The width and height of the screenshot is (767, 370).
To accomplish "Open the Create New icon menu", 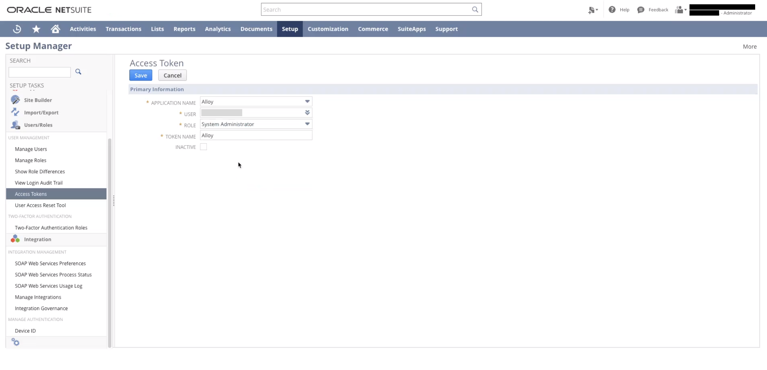I will 593,10.
